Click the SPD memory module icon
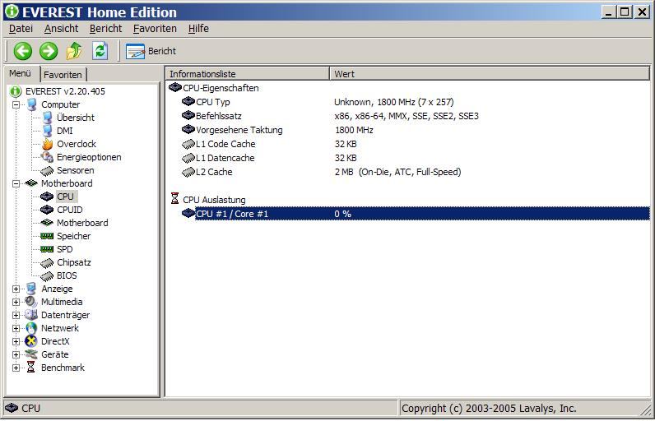Image resolution: width=655 pixels, height=421 pixels. [x=47, y=249]
